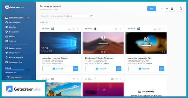
Task: Open What's New? link
Action: [12, 53]
